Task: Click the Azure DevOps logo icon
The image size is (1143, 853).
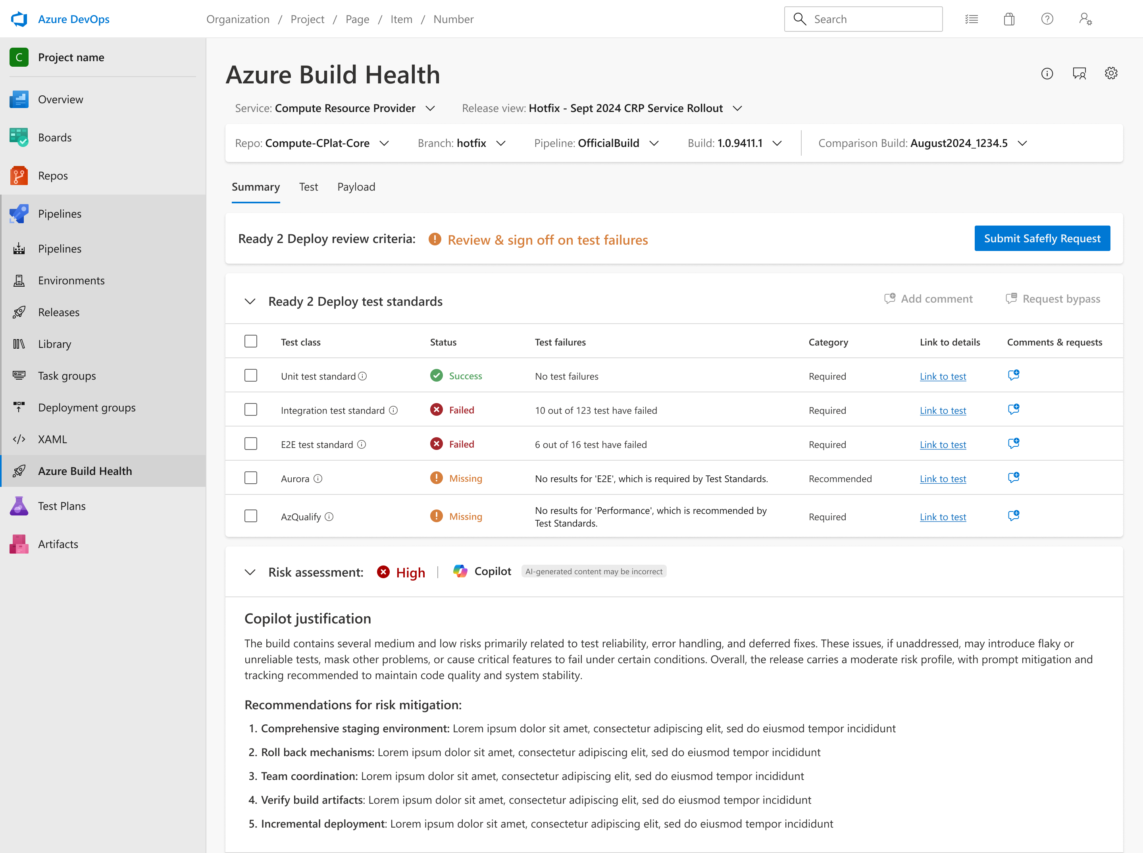Action: pos(19,19)
